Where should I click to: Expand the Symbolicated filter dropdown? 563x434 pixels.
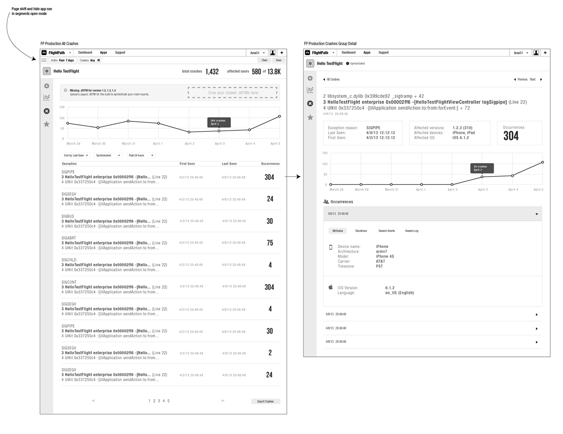point(108,156)
